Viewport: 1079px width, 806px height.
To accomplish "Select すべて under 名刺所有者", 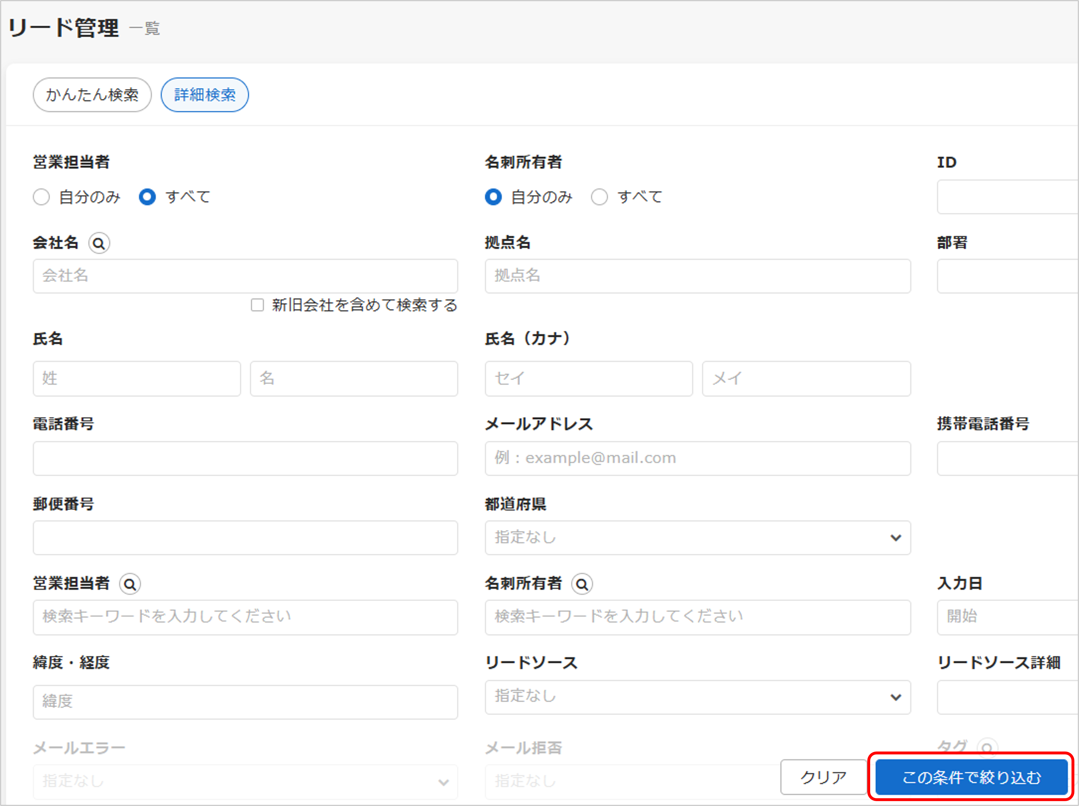I will 599,197.
